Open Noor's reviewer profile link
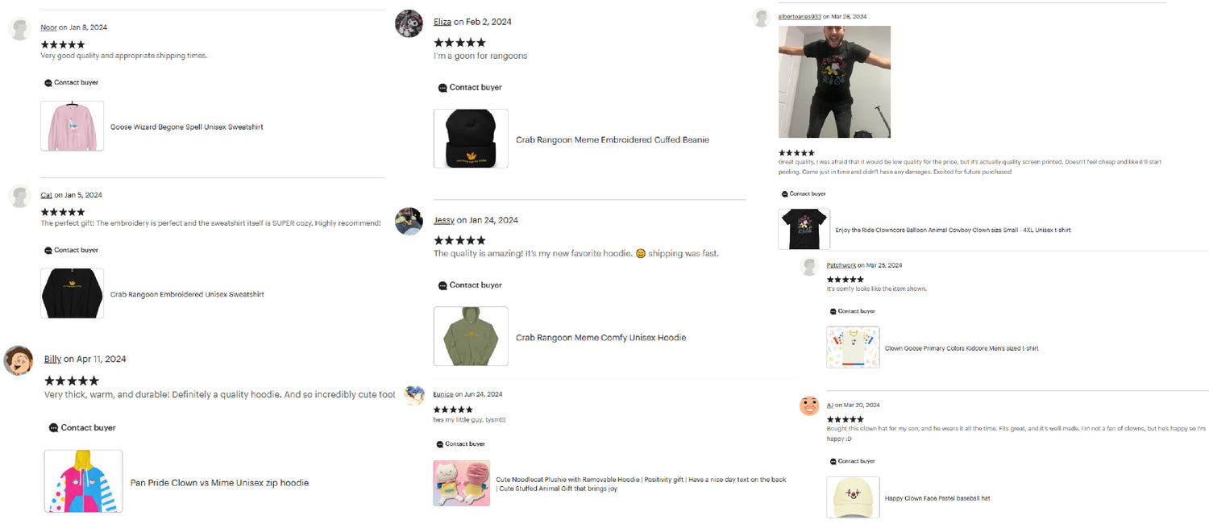Image resolution: width=1209 pixels, height=524 pixels. pos(48,27)
